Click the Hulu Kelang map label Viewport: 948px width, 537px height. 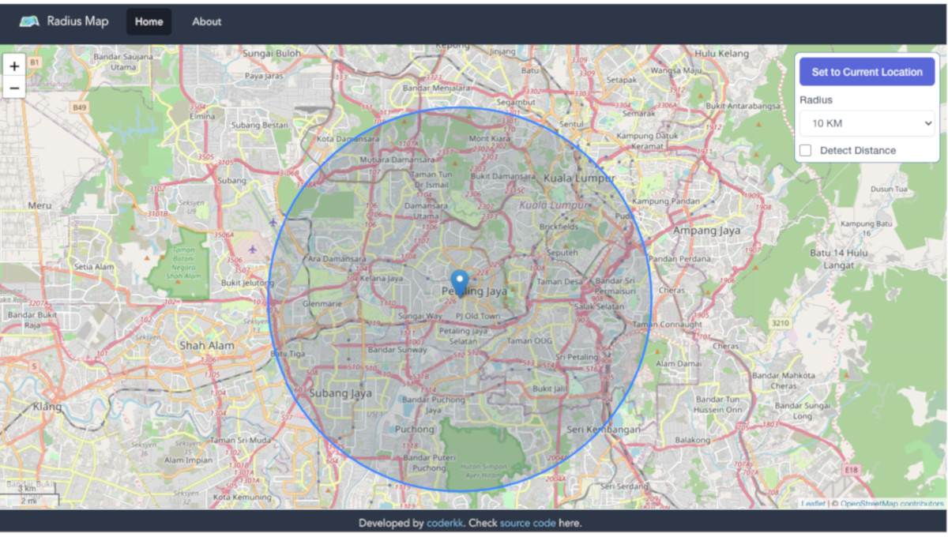coord(721,54)
